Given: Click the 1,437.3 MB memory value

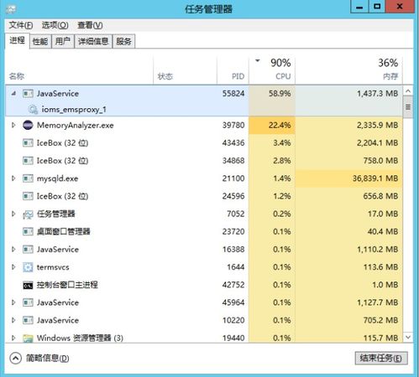Looking at the screenshot, I should [377, 94].
